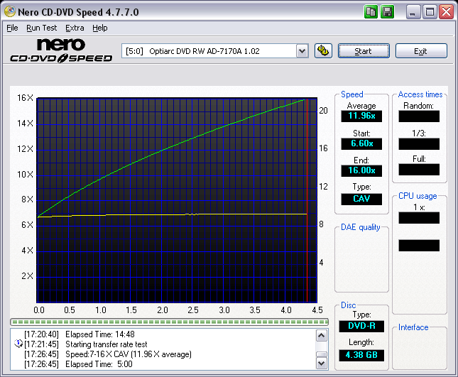Click the average speed value 11.96x
Screen dimensions: 458x377
coord(361,116)
